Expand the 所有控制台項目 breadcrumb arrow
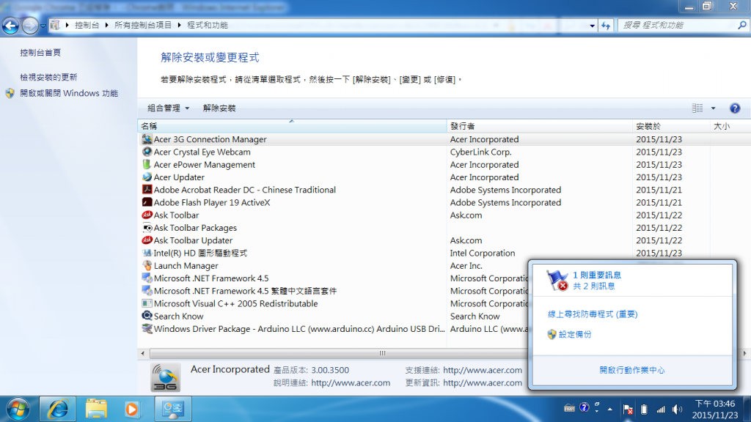Viewport: 751px width, 422px height. 179,25
